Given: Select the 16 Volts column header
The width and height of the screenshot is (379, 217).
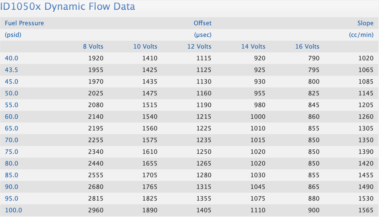Looking at the screenshot, I should 307,47.
